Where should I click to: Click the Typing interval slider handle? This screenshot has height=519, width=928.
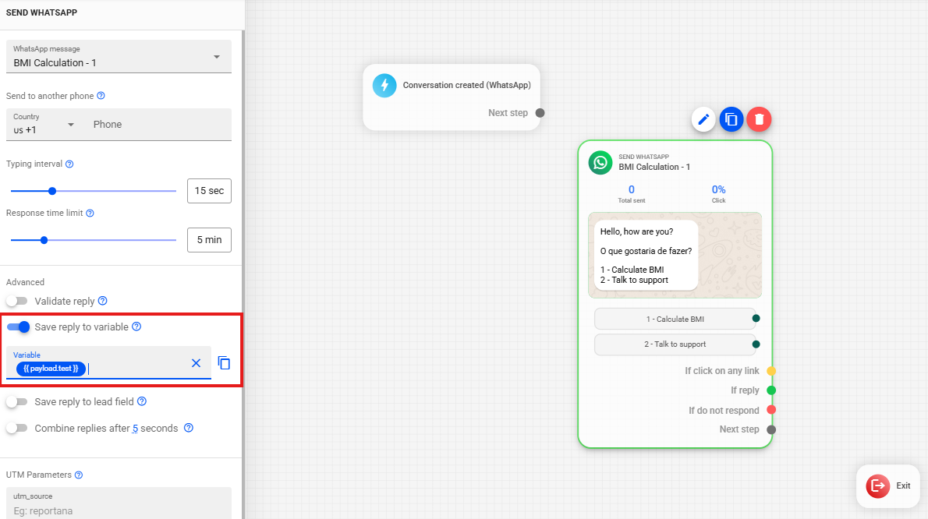pos(52,191)
